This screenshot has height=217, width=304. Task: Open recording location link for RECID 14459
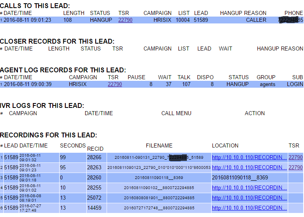click(x=249, y=208)
